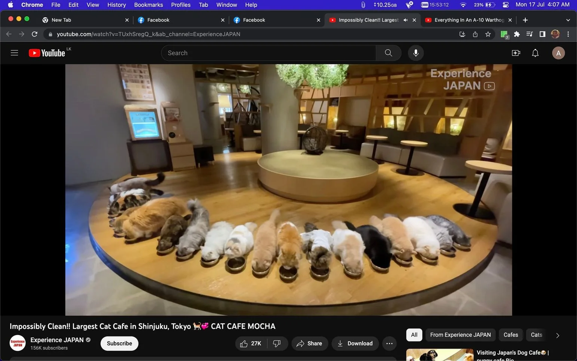Toggle Chrome side panel icon
577x361 pixels.
(x=542, y=34)
